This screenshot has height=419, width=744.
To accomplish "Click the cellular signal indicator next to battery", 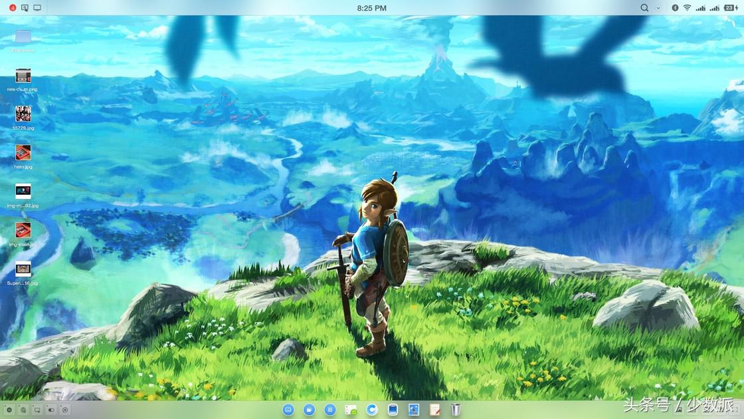I will point(715,7).
